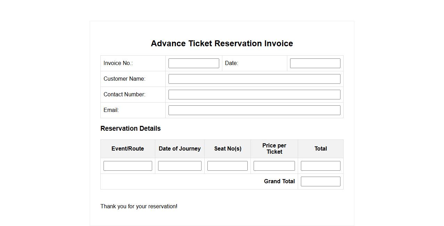
Task: Click into the Contact Number field
Action: pyautogui.click(x=254, y=95)
